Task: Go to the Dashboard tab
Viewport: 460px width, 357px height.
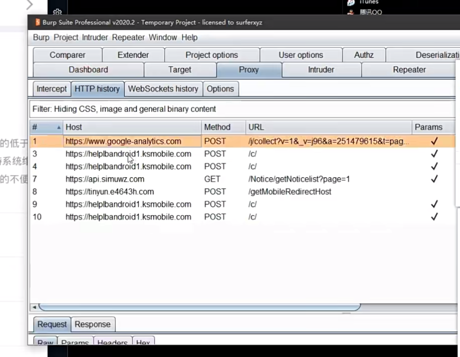Action: coord(88,70)
